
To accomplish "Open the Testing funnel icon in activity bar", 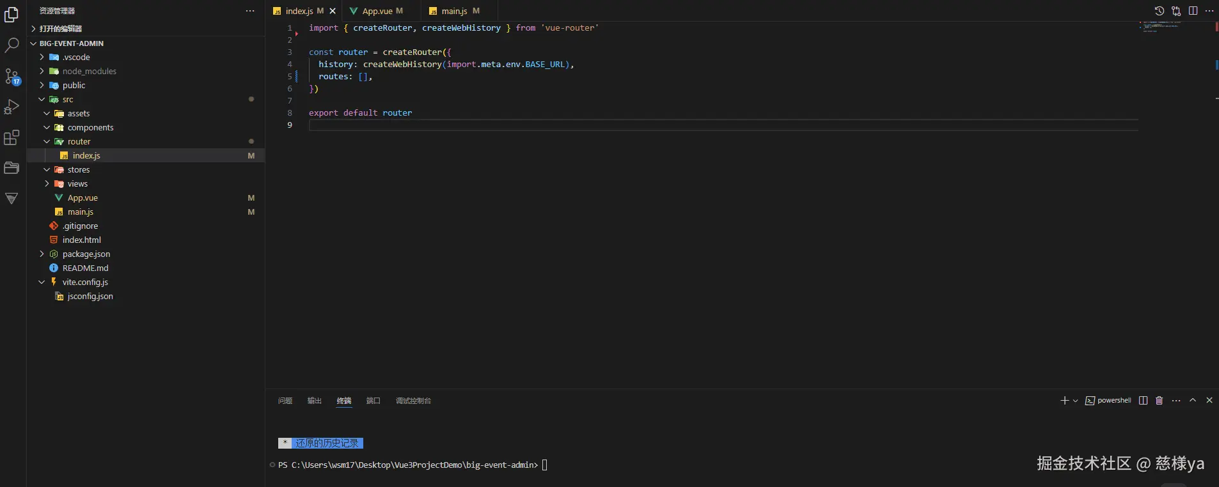I will (12, 199).
